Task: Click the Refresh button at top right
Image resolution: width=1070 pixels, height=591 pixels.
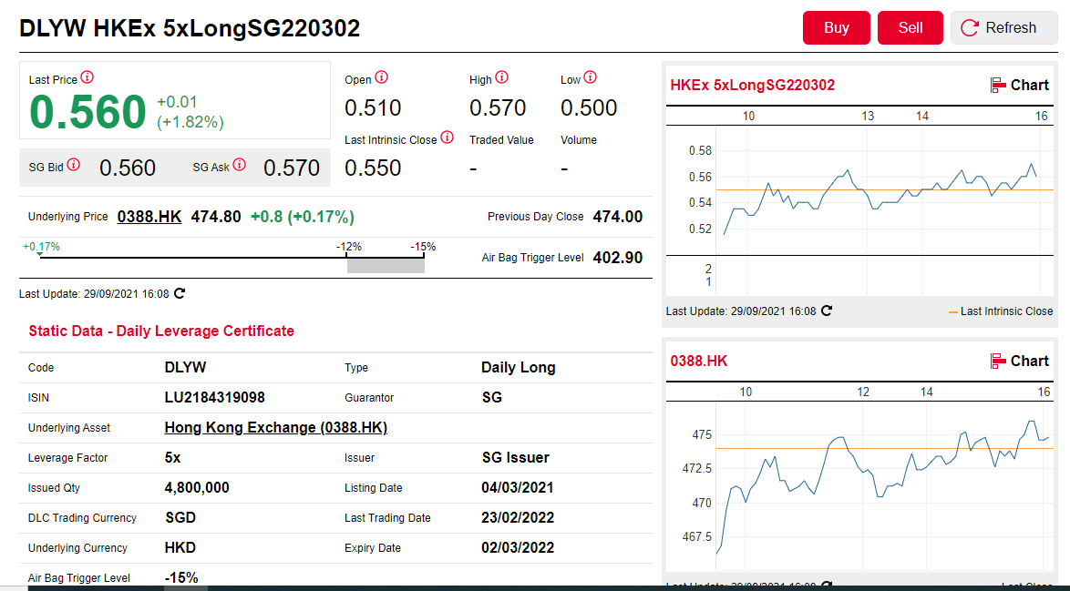Action: pos(1003,28)
